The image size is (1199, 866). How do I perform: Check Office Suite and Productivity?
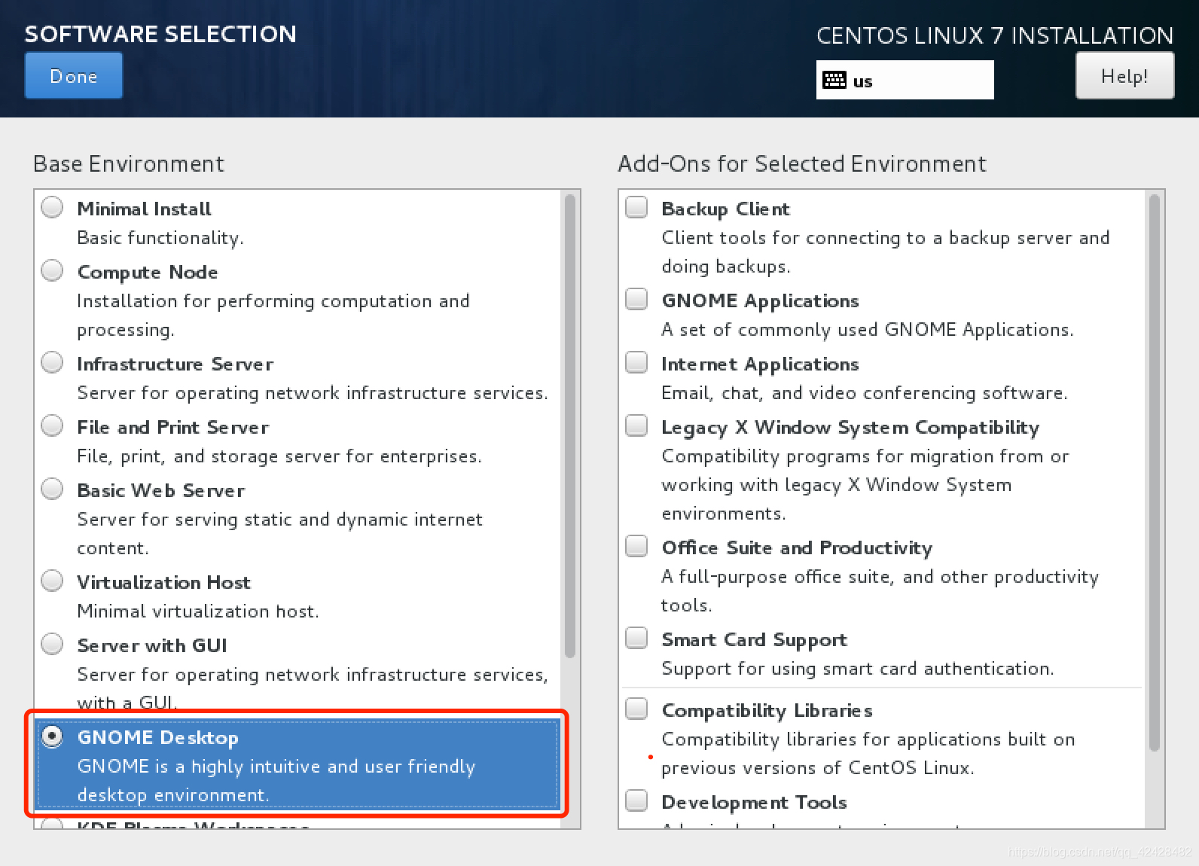pos(636,546)
